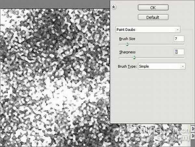
Task: Click the Brush Size label
Action: [127, 39]
